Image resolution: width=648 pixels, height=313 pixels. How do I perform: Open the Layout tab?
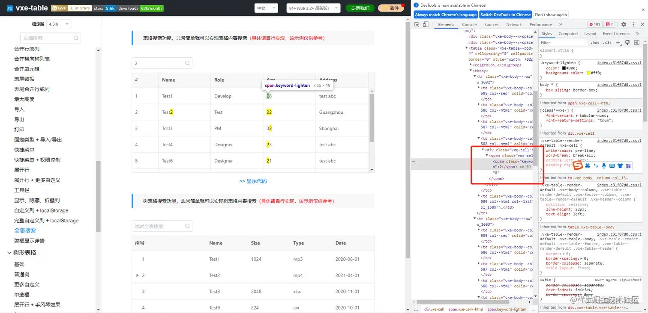(x=590, y=34)
